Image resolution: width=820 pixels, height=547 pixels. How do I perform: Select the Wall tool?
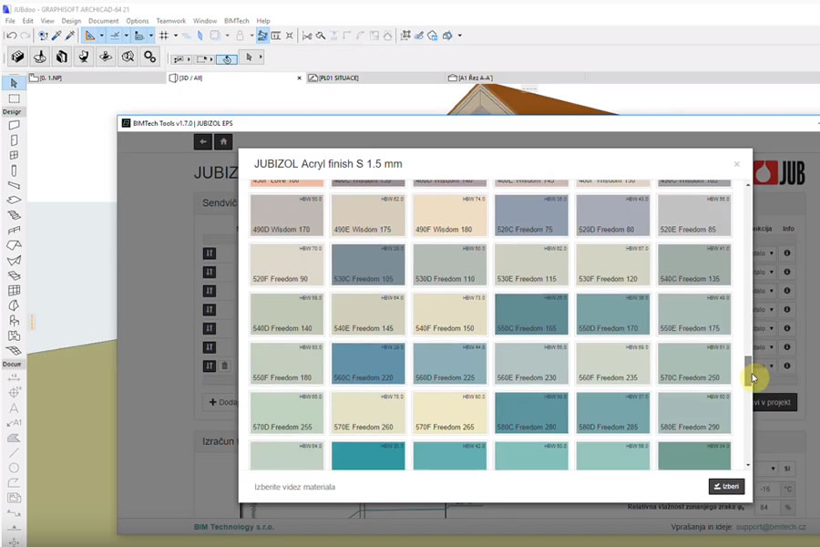pyautogui.click(x=14, y=125)
